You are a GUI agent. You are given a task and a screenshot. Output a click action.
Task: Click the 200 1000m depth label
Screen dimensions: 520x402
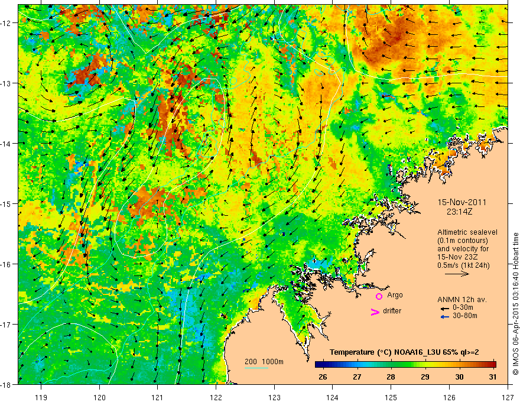[x=264, y=362]
